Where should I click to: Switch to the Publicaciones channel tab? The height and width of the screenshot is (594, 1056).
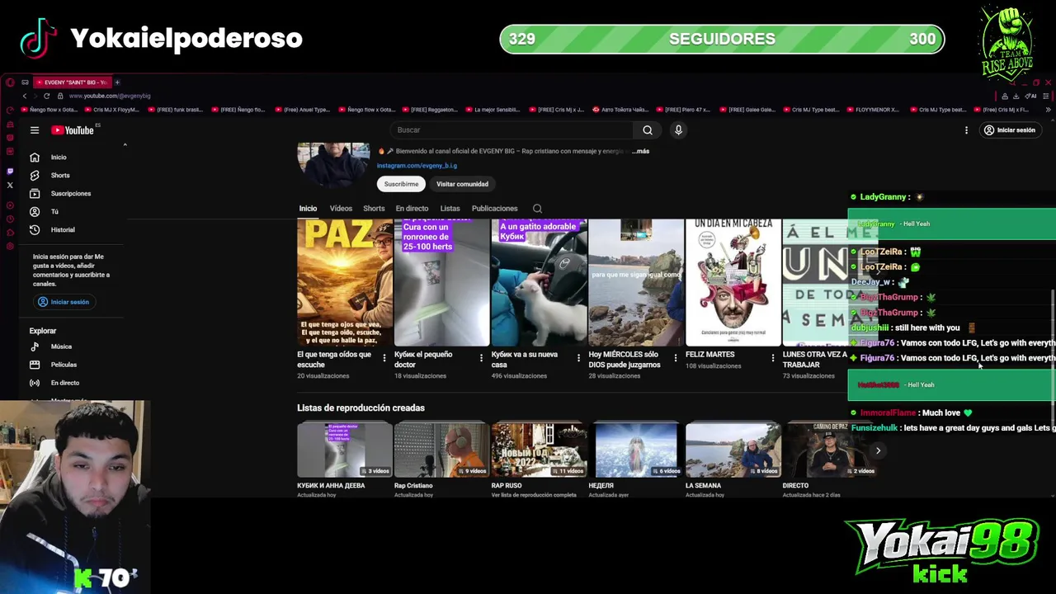coord(494,209)
